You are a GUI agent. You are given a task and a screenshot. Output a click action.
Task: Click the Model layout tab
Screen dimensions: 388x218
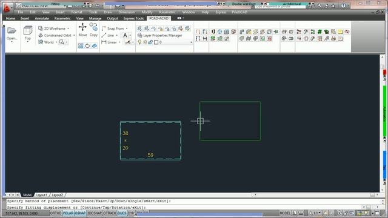27,195
